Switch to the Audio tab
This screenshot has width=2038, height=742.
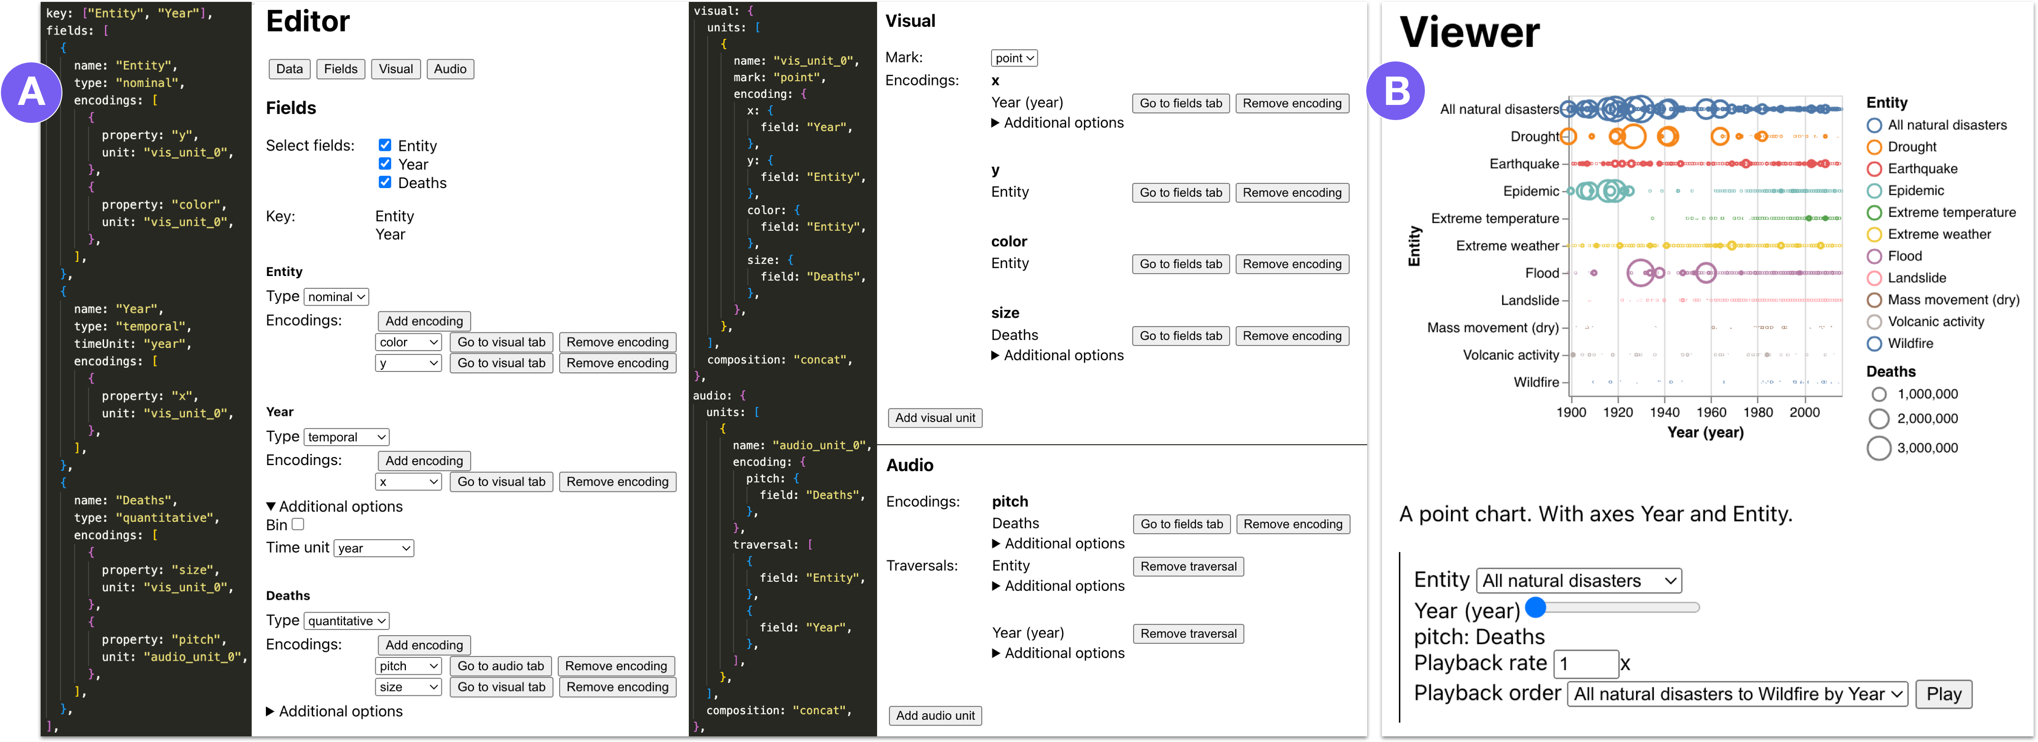coord(449,69)
